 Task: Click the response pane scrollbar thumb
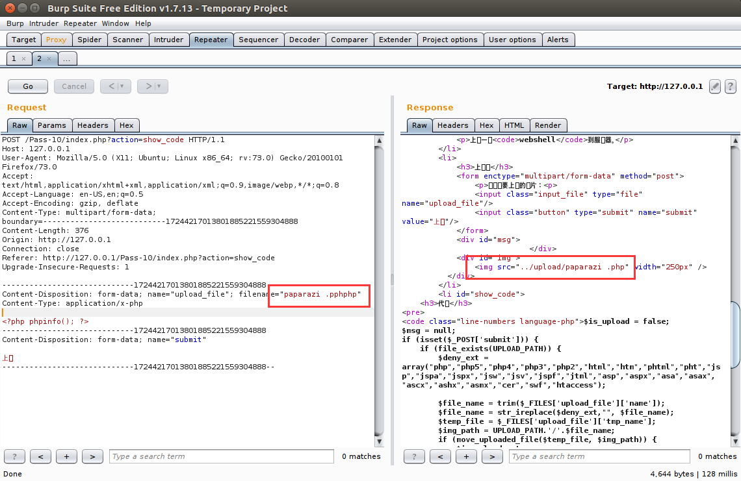coord(735,335)
